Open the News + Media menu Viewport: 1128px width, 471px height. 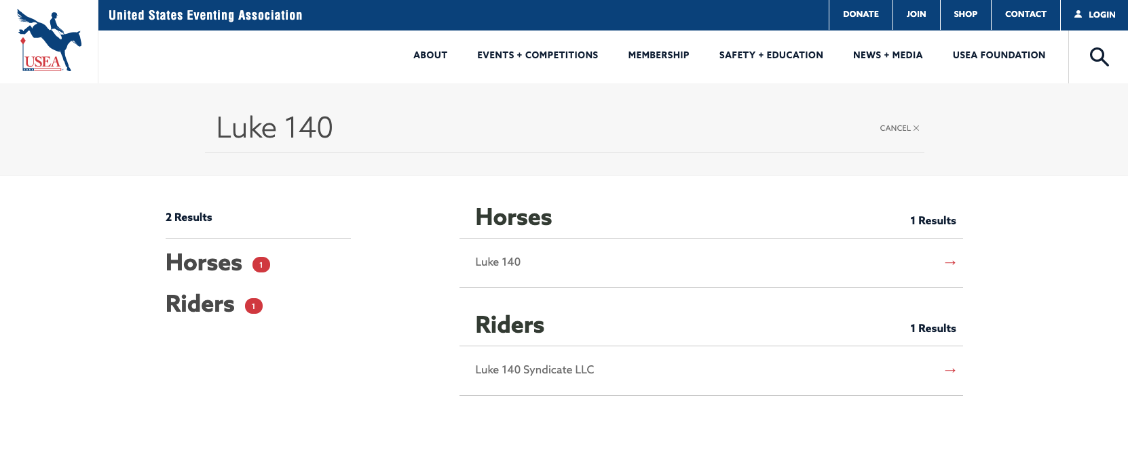[x=888, y=56]
